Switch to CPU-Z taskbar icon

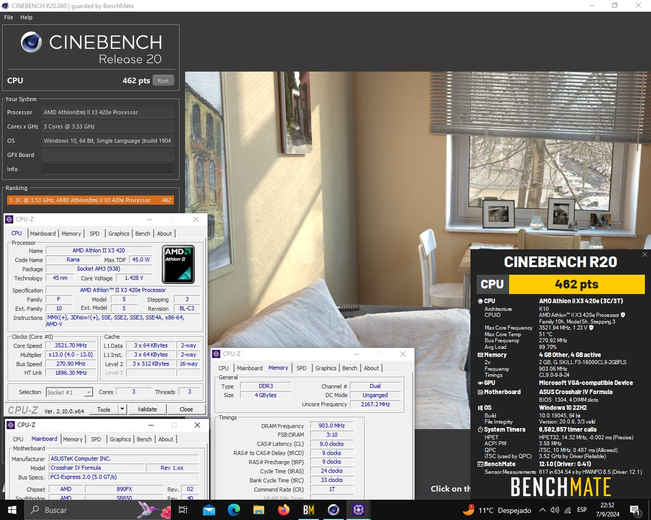[359, 510]
